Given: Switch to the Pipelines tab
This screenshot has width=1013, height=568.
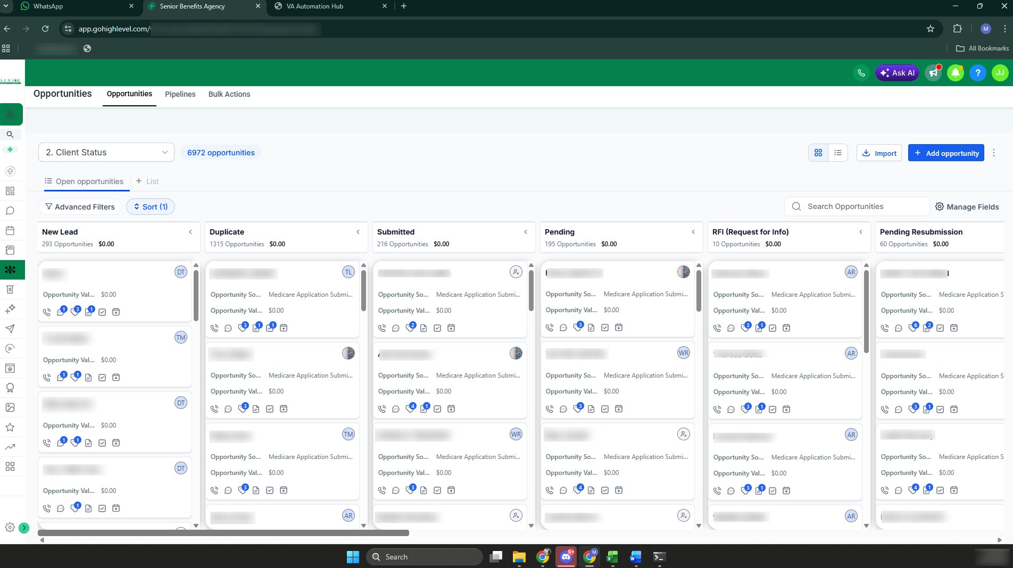Looking at the screenshot, I should pos(180,94).
